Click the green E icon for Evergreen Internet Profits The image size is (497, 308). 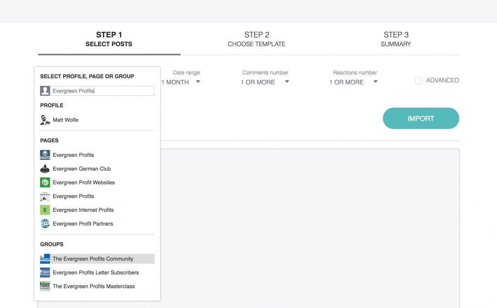tap(45, 210)
